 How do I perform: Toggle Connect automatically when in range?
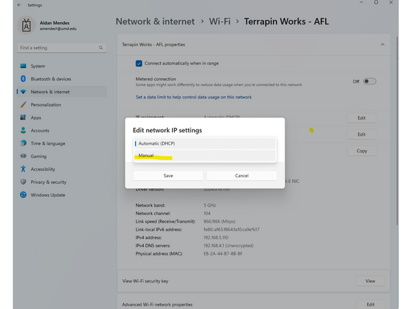pos(138,63)
